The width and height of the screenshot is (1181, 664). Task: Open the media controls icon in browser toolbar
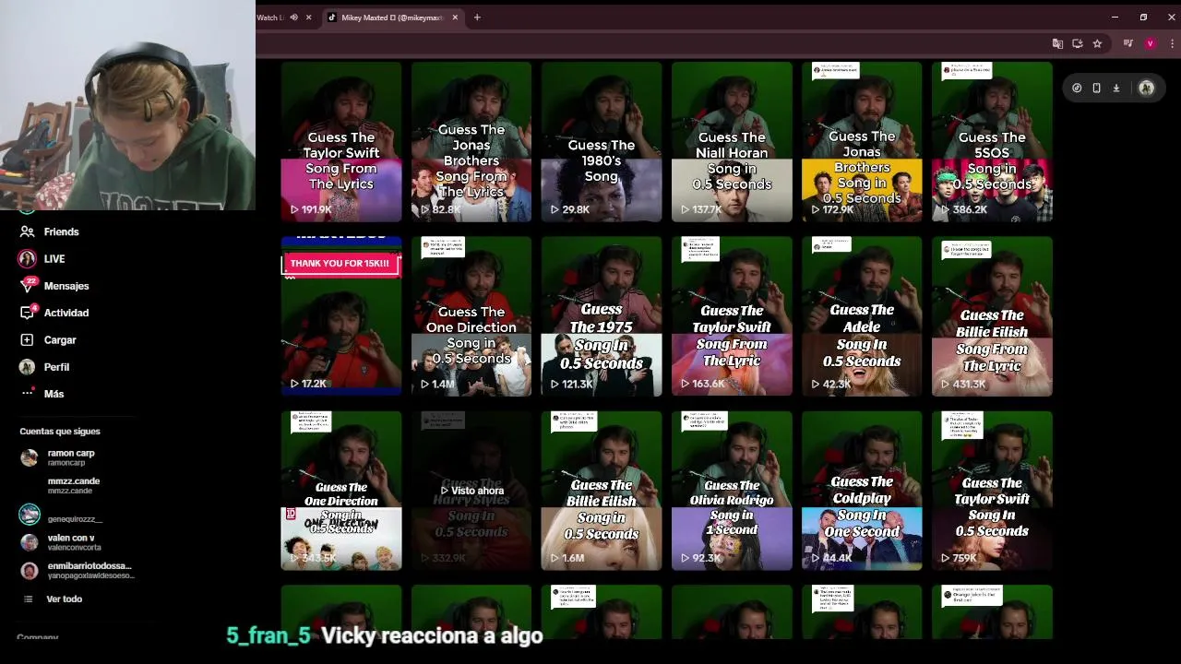[x=1127, y=43]
